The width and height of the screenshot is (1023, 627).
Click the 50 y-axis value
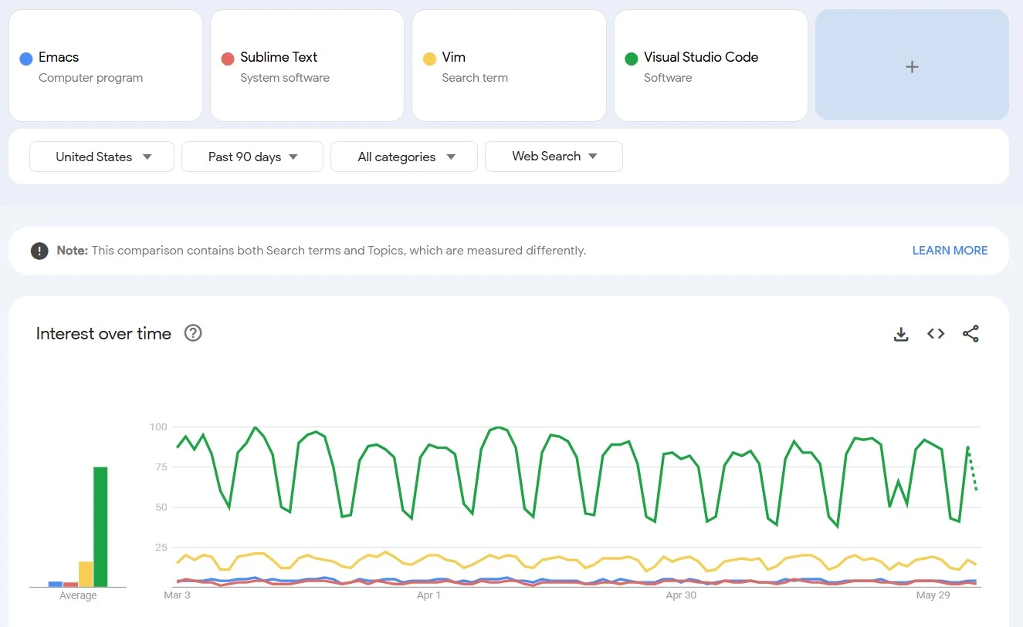click(x=161, y=507)
